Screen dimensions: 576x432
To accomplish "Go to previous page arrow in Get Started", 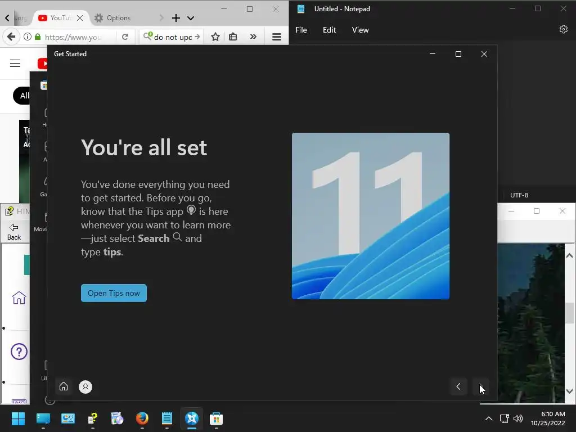I will point(458,386).
